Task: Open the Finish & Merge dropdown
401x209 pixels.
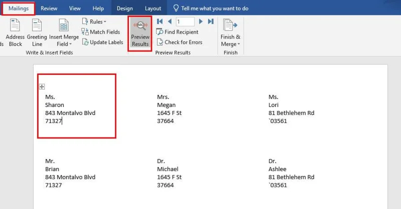Action: click(x=231, y=32)
